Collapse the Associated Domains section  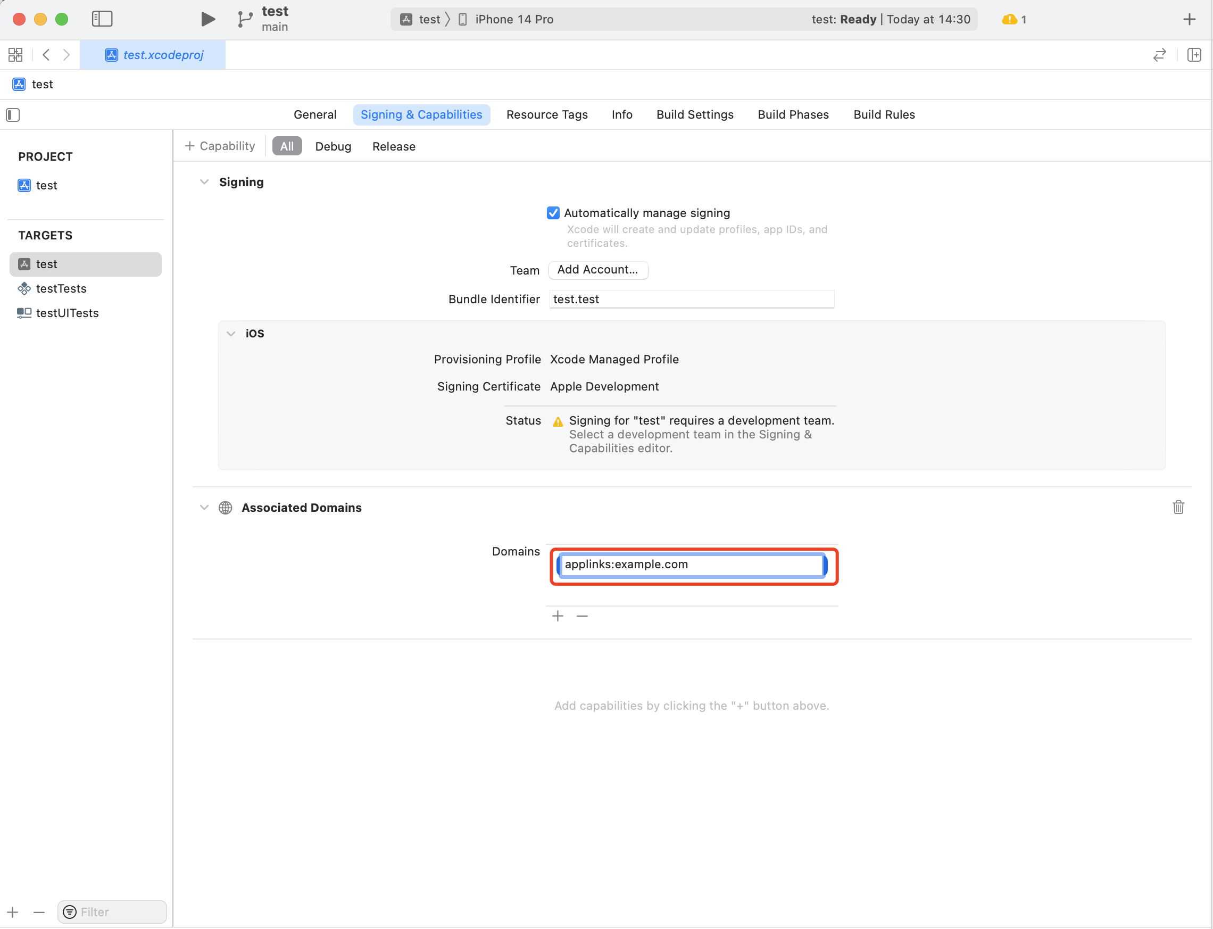[204, 508]
